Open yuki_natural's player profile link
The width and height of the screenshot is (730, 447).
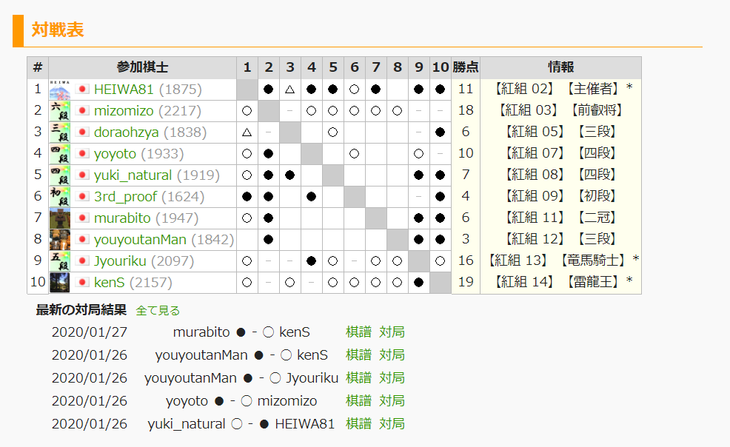pyautogui.click(x=133, y=175)
